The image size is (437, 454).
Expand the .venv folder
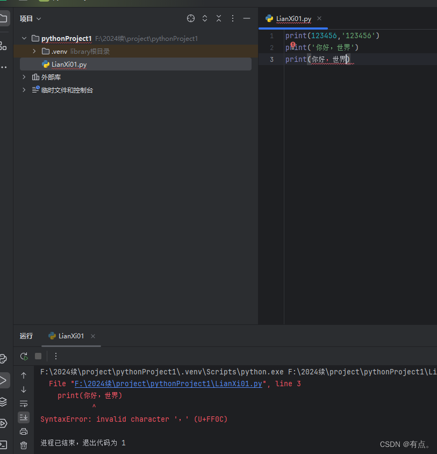click(34, 51)
